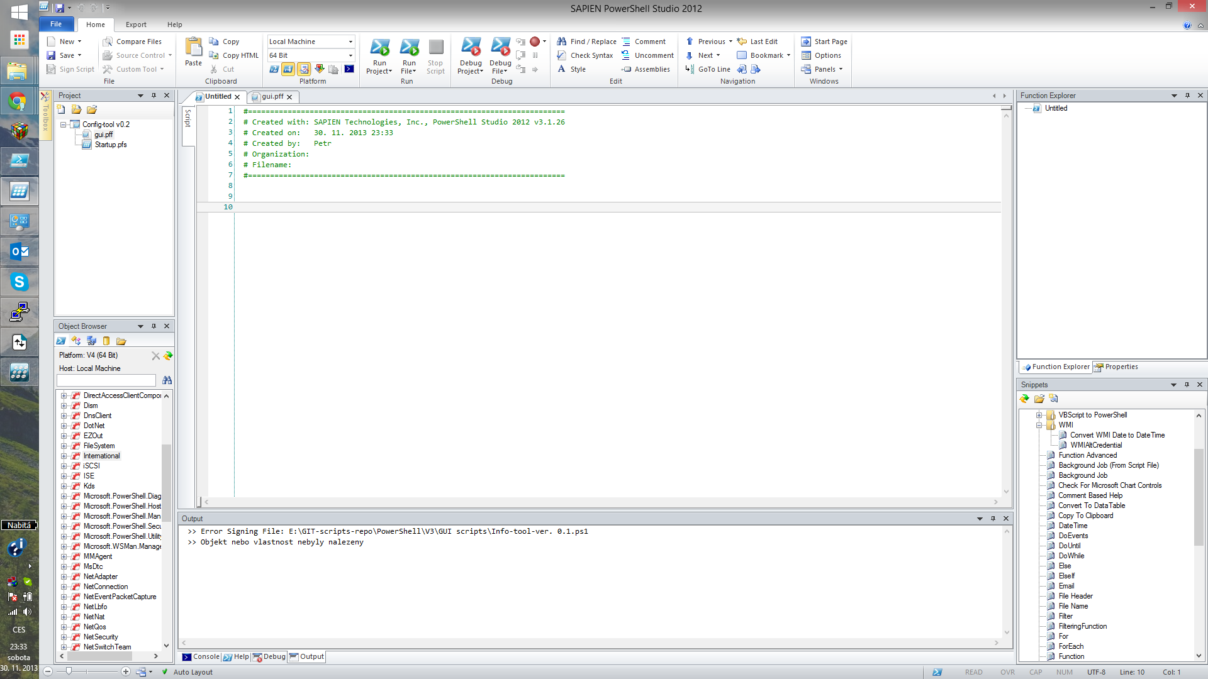The height and width of the screenshot is (679, 1208).
Task: Open Outlook from the taskbar
Action: [19, 251]
